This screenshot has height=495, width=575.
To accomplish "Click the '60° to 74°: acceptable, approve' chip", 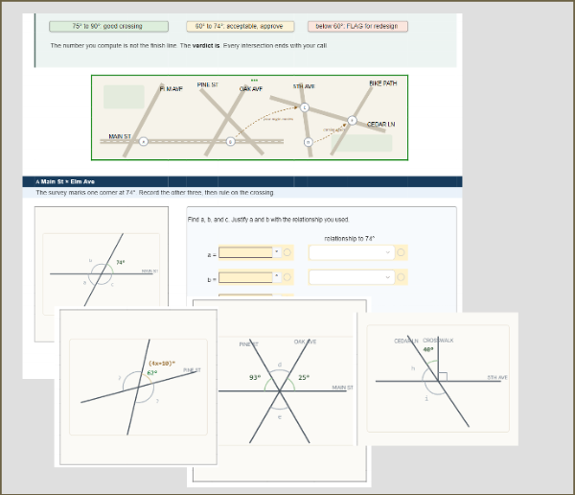I will 241,27.
